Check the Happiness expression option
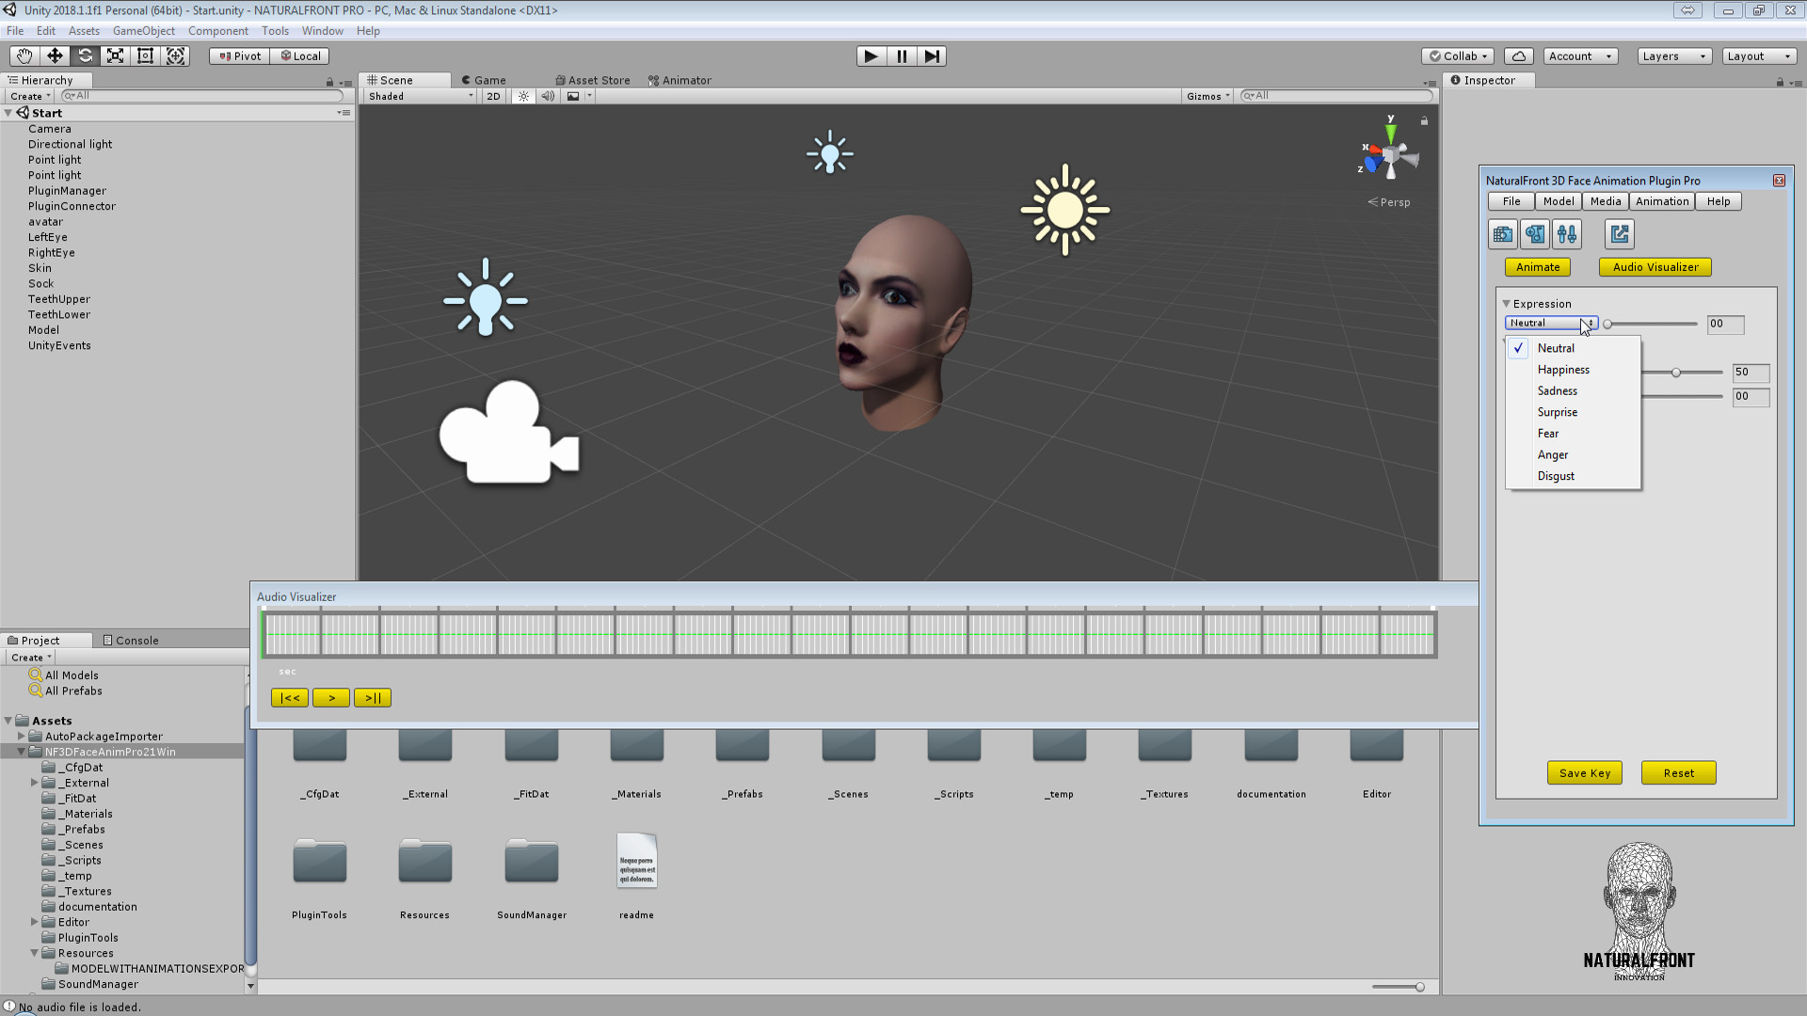Image resolution: width=1807 pixels, height=1016 pixels. point(1562,370)
